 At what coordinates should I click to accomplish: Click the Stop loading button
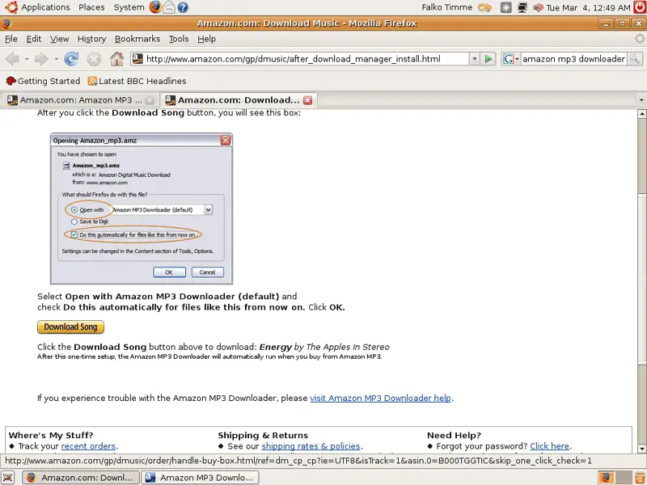click(94, 59)
